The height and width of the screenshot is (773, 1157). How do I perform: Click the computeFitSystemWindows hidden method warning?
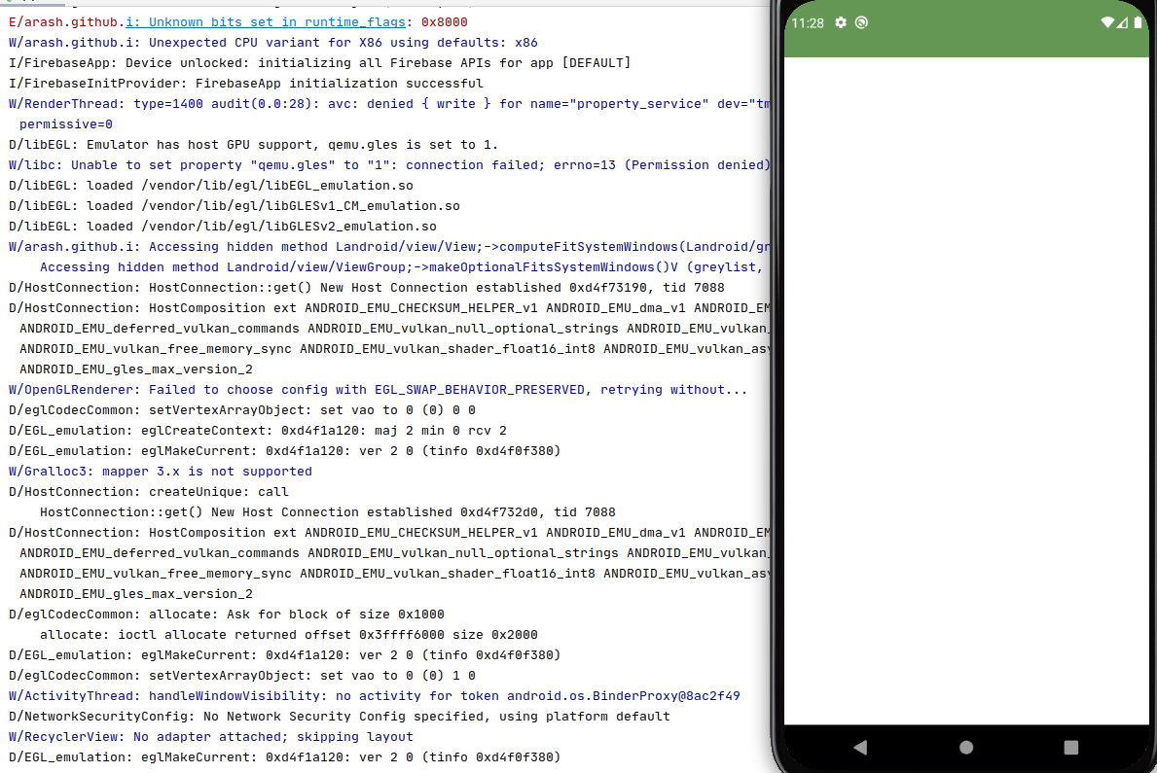coord(389,247)
